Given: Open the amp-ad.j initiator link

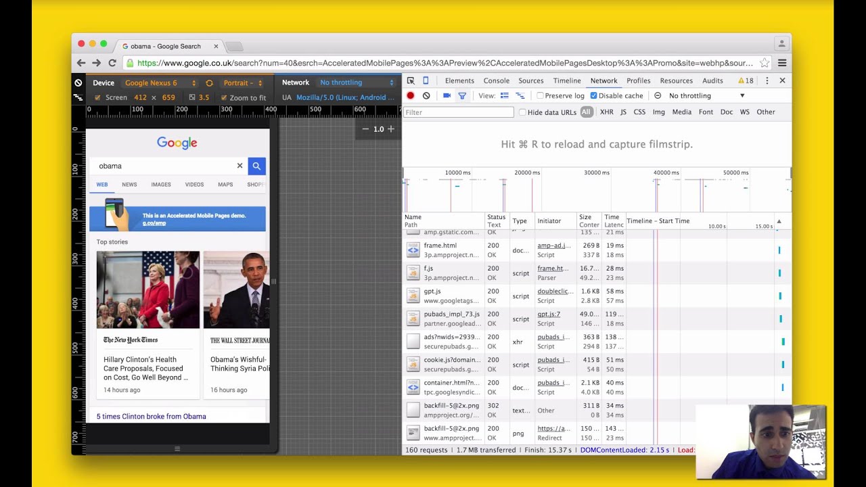Looking at the screenshot, I should pos(554,246).
